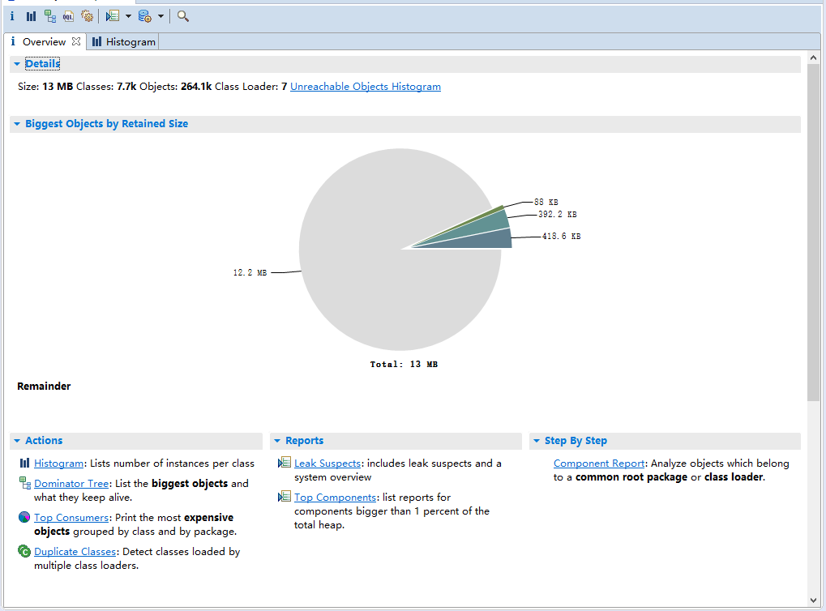Close the Overview tab
The image size is (826, 611).
[76, 41]
